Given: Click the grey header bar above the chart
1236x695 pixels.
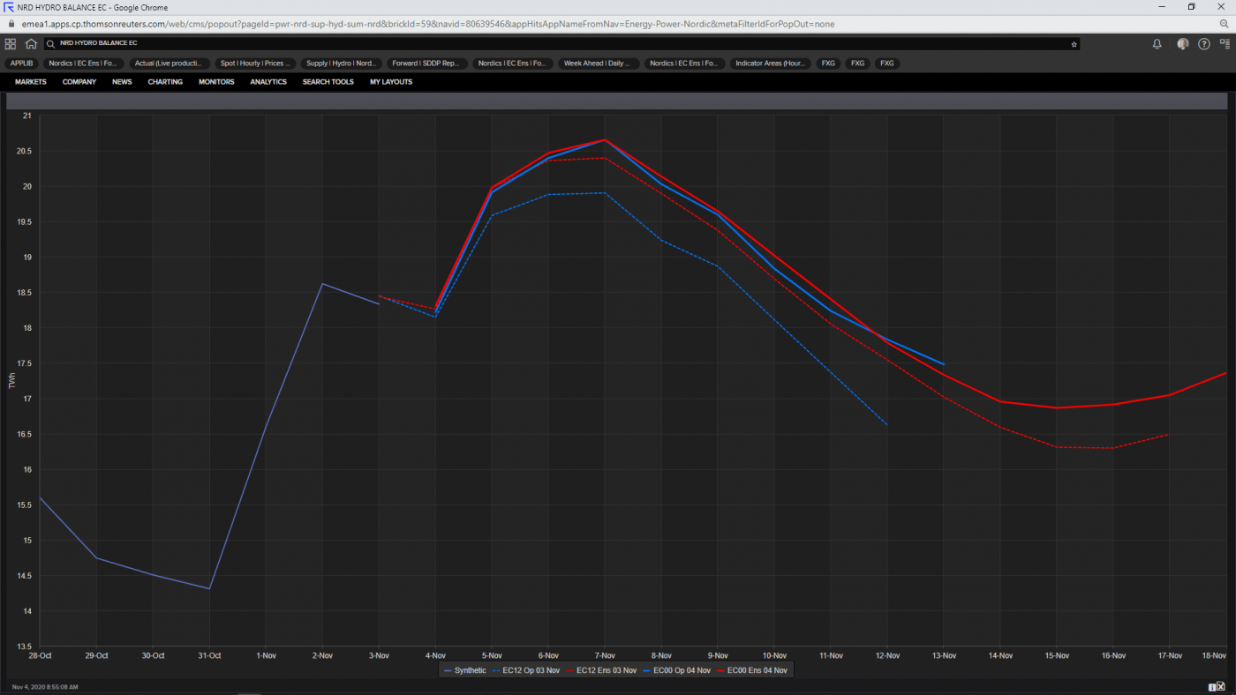Looking at the screenshot, I should coord(617,101).
